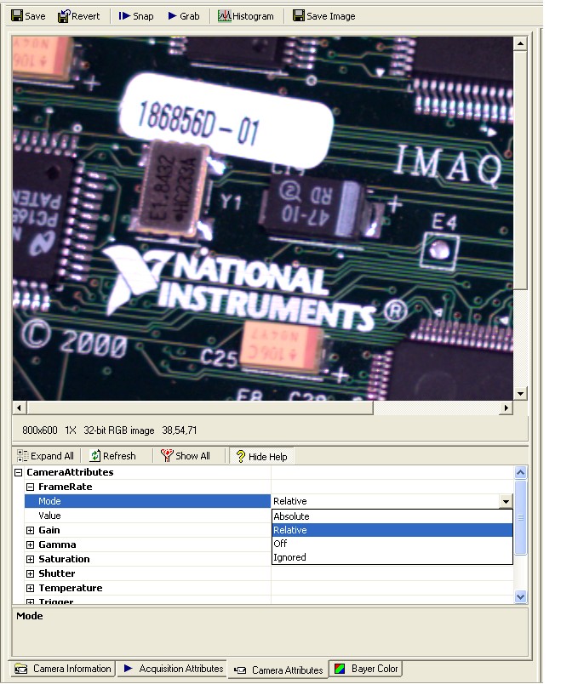
Task: Expand the Gain attribute node
Action: (31, 531)
